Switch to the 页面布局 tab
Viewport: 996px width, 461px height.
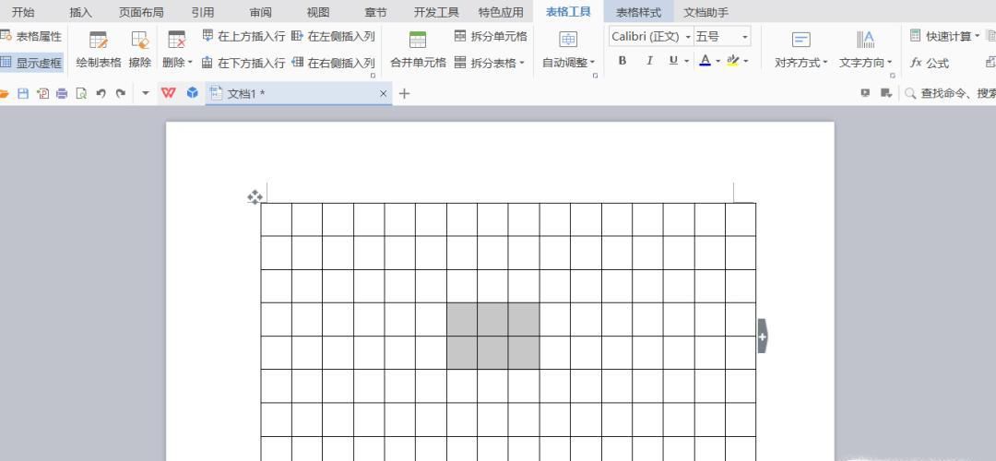coord(141,12)
